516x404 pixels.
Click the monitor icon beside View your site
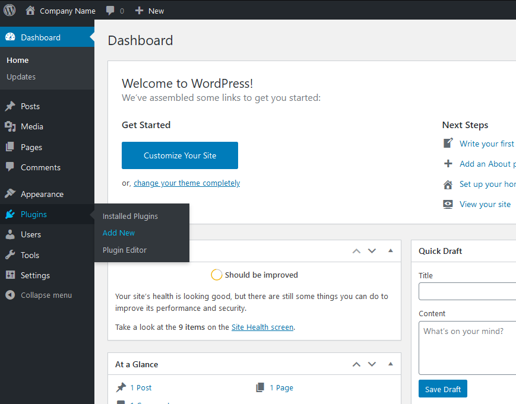(x=448, y=204)
